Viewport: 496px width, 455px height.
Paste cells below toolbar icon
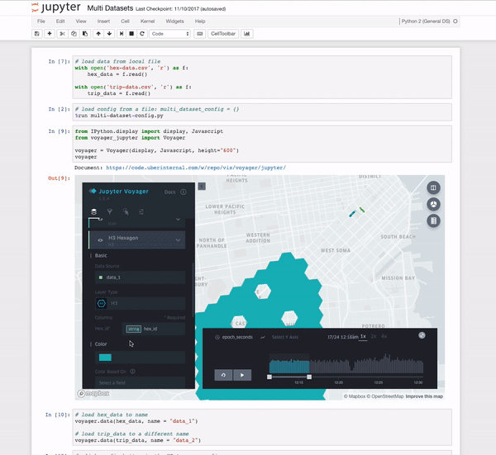point(85,34)
